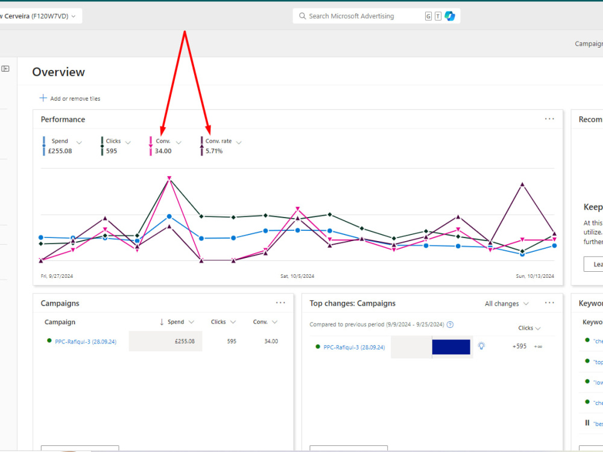Screen dimensions: 603x452
Task: Click the Fri, 9/27/2024 axis label
Action: click(x=57, y=276)
